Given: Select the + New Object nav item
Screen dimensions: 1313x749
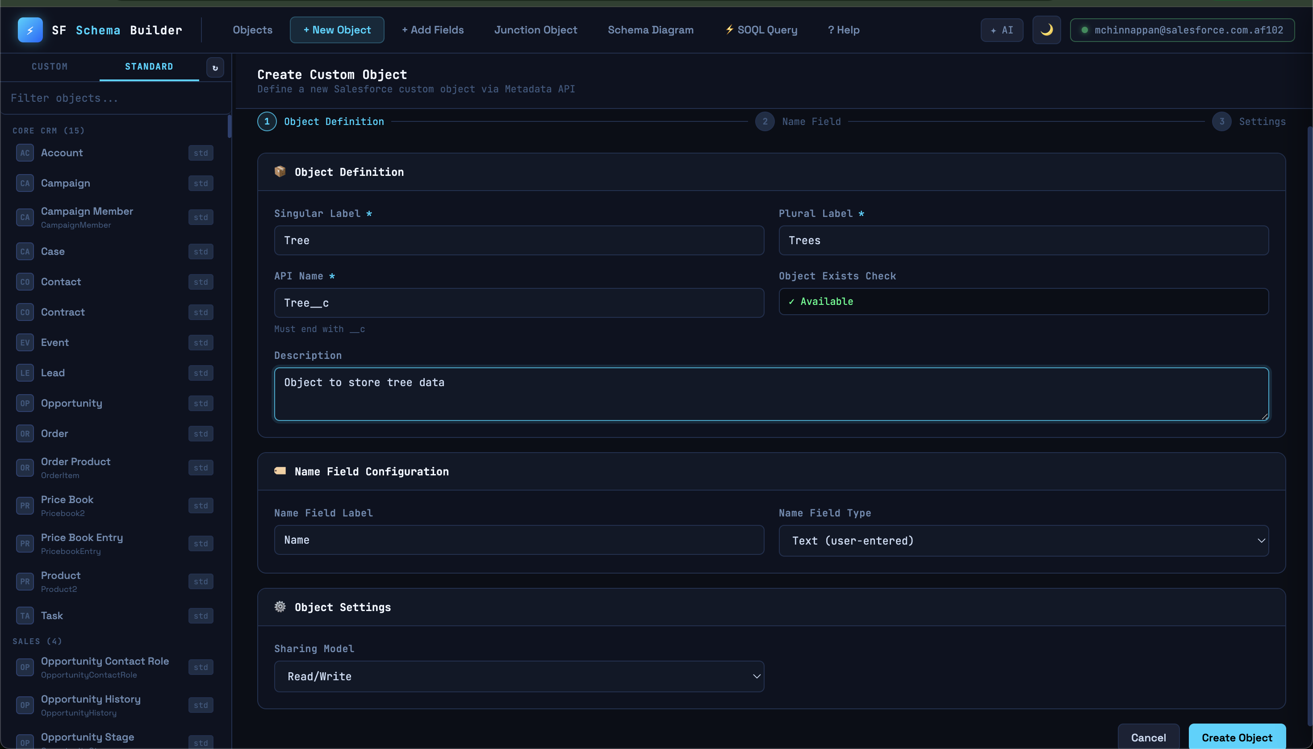Looking at the screenshot, I should (x=337, y=30).
